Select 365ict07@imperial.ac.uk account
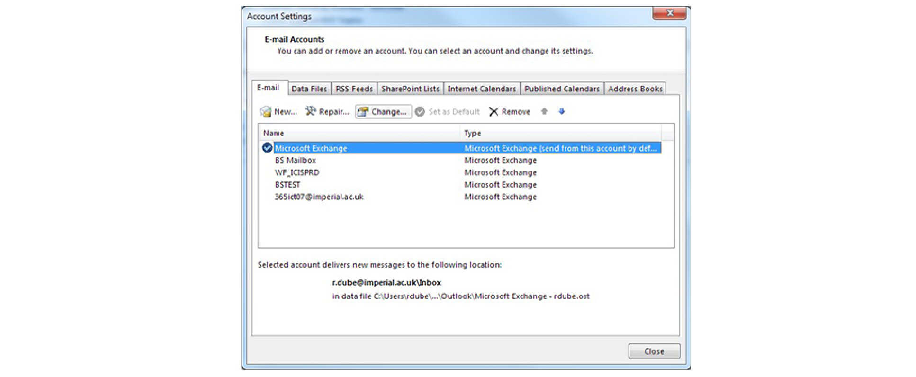The height and width of the screenshot is (377, 916). [319, 197]
